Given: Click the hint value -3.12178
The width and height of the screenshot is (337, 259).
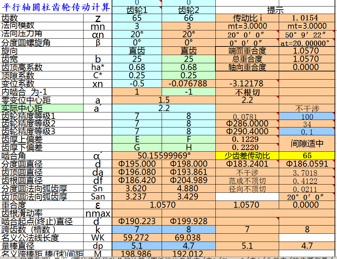Looking at the screenshot, I should click(247, 84).
